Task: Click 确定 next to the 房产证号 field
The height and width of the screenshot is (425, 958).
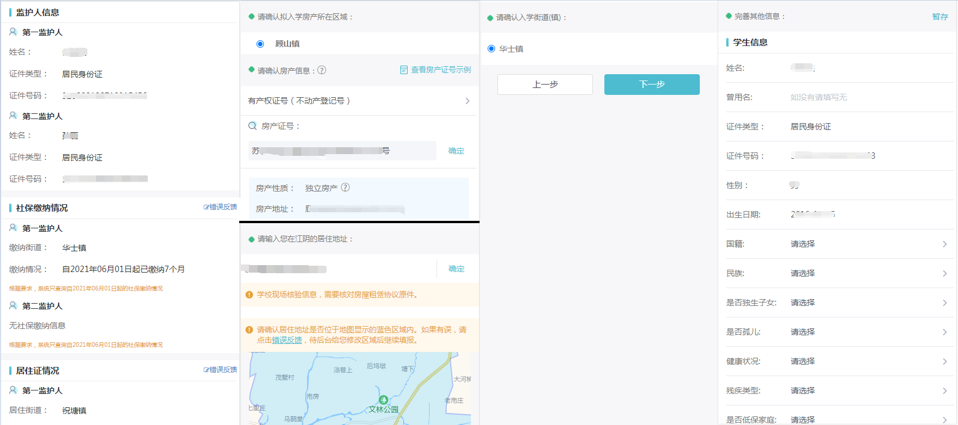Action: 456,151
